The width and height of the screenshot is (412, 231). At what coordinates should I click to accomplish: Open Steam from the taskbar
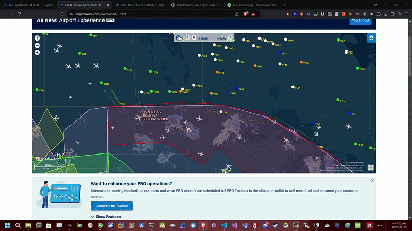(276, 225)
